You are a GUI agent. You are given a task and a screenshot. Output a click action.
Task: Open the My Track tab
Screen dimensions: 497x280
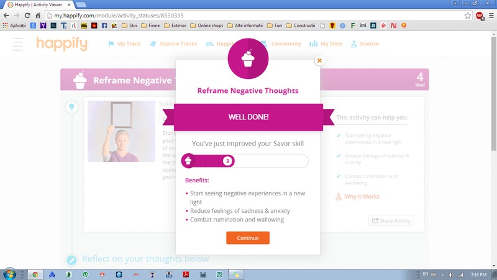click(x=124, y=44)
